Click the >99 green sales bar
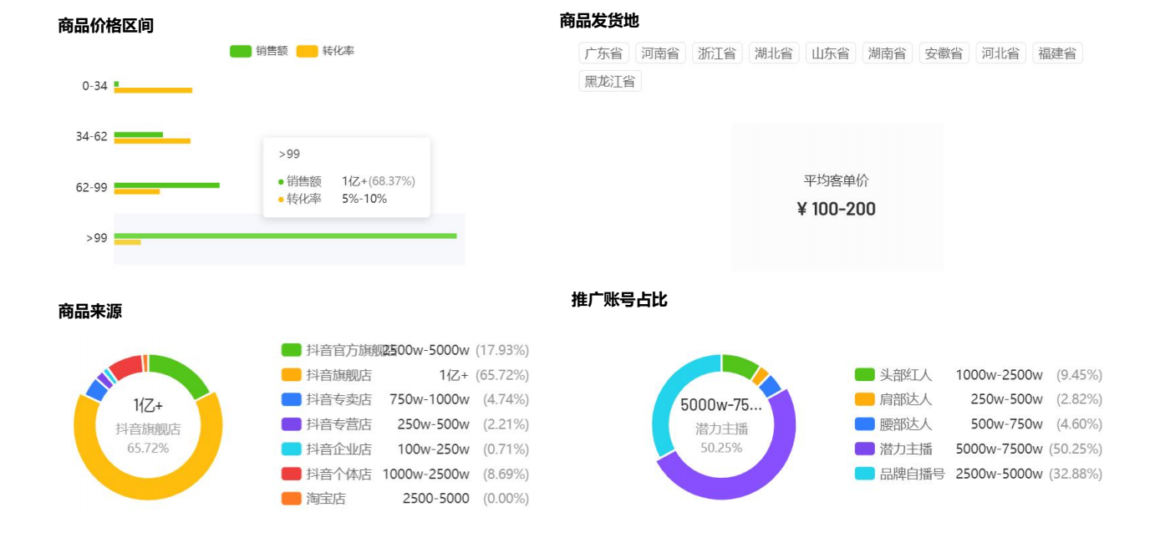The height and width of the screenshot is (548, 1155). click(x=284, y=236)
